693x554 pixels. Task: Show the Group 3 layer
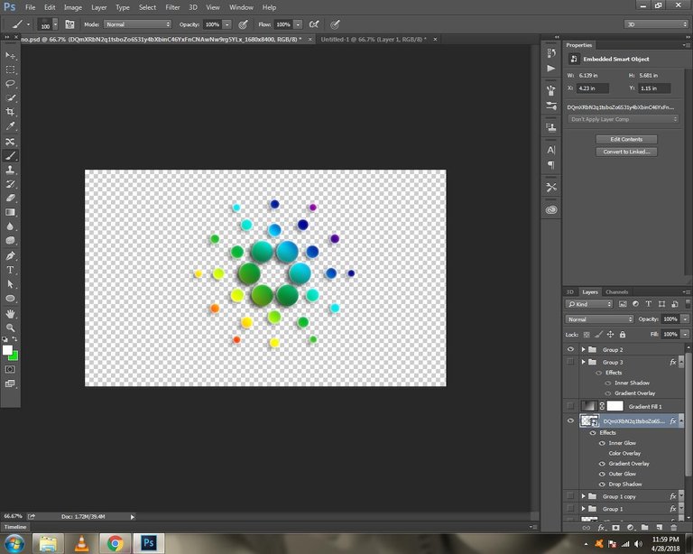[570, 362]
